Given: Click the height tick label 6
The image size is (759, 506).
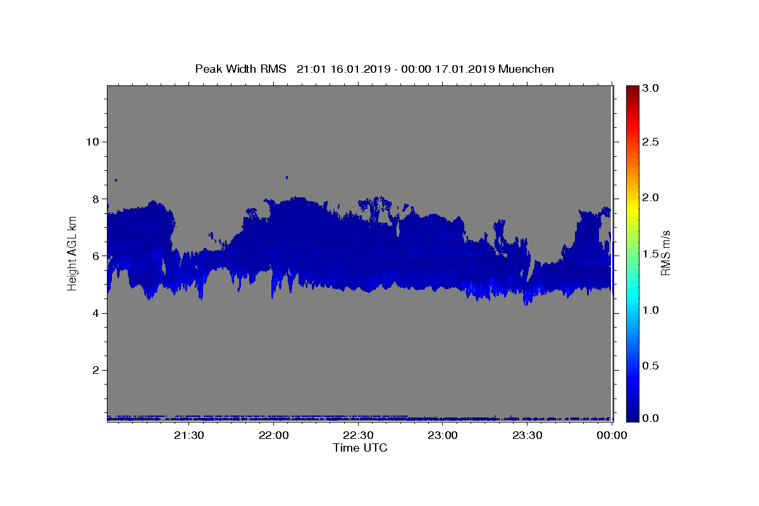Looking at the screenshot, I should [x=95, y=256].
